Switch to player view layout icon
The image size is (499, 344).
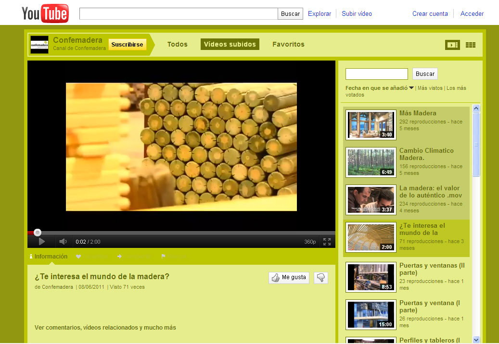(x=452, y=45)
